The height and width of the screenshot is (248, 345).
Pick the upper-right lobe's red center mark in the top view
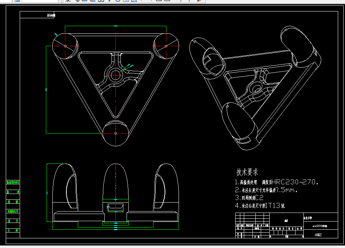[x=166, y=46]
